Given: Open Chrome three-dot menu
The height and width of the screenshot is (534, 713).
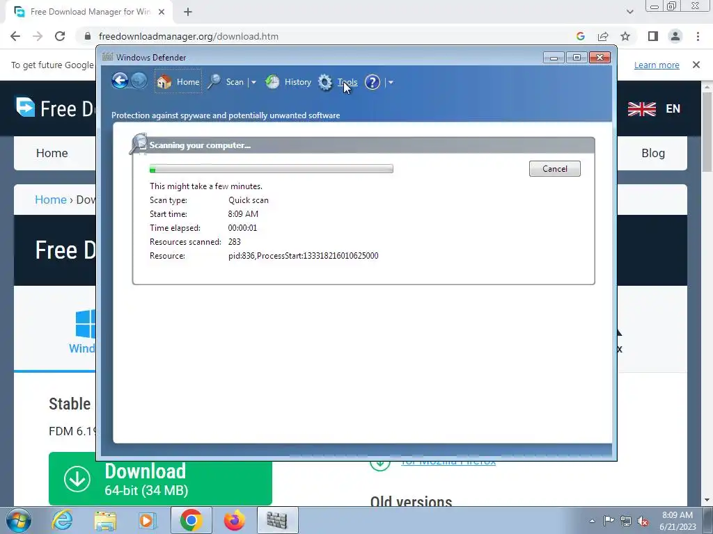Looking at the screenshot, I should pos(698,36).
